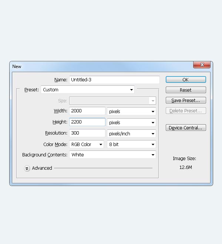Image resolution: width=222 pixels, height=244 pixels.
Task: Open the Preset dropdown showing Custom
Action: pos(87,90)
